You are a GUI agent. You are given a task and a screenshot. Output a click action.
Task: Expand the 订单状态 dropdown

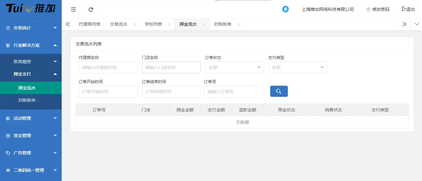click(234, 67)
